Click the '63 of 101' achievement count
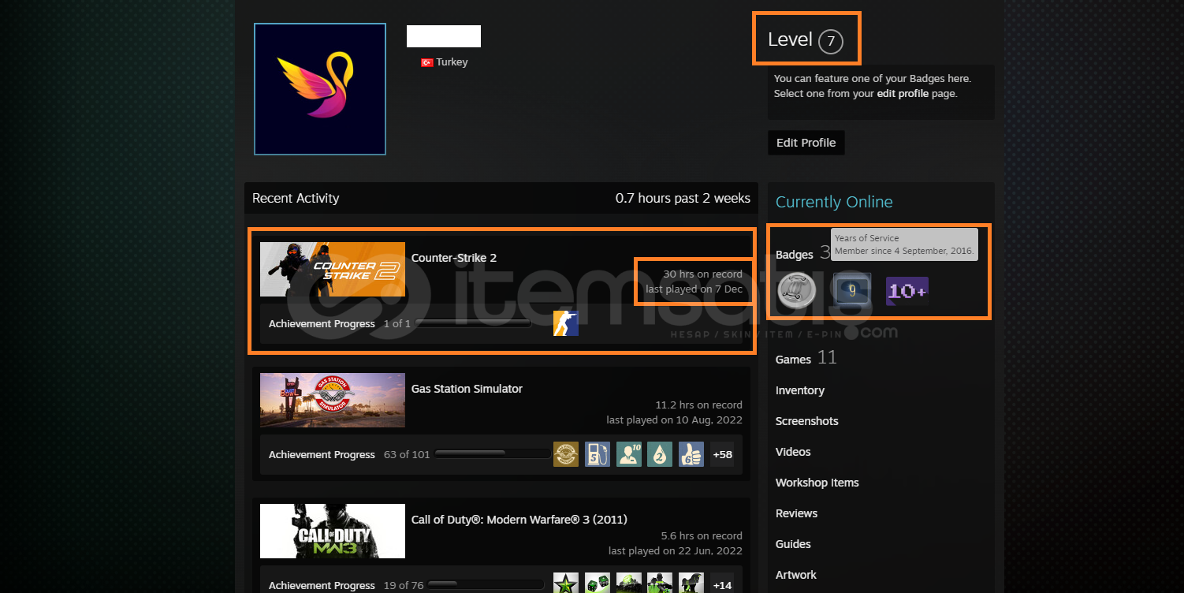 407,454
